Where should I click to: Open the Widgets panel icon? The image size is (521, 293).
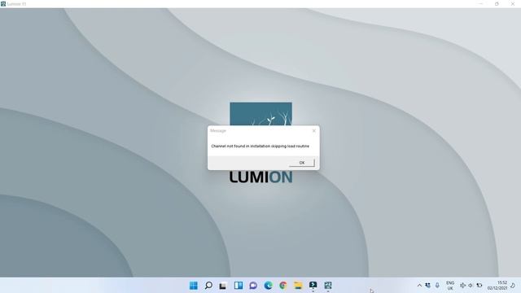pos(239,286)
